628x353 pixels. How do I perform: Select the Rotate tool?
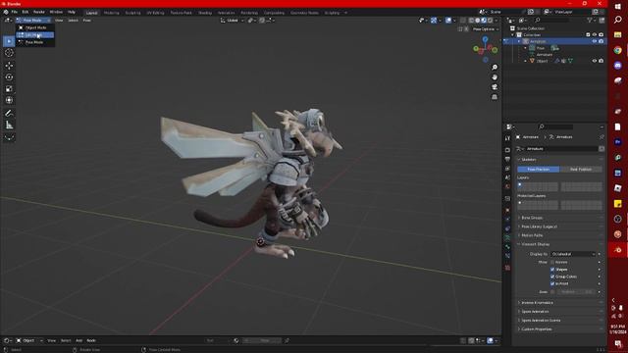9,77
